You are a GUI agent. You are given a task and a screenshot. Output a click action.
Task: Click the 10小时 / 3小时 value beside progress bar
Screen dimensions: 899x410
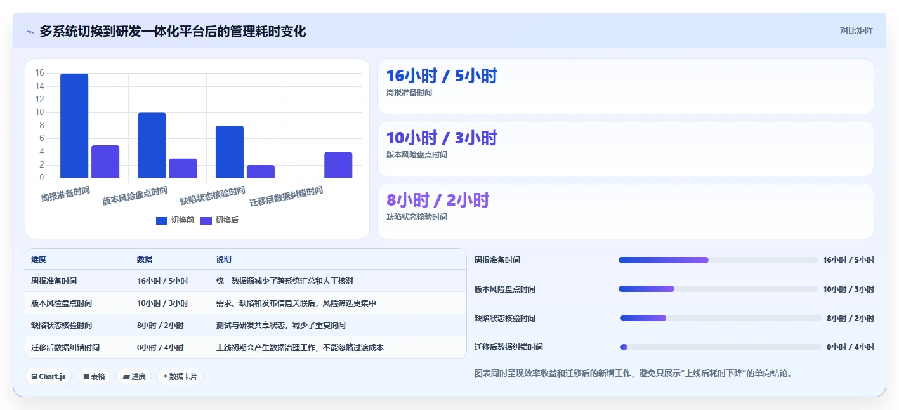click(x=848, y=289)
